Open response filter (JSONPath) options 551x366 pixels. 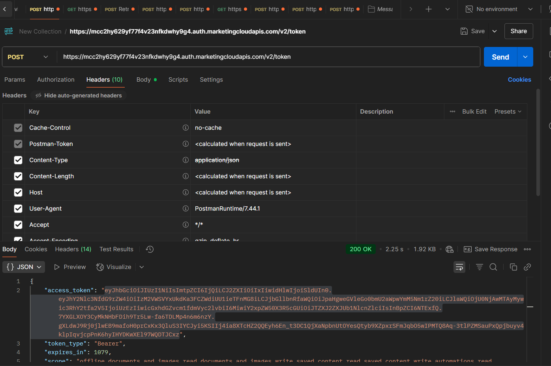click(x=479, y=267)
